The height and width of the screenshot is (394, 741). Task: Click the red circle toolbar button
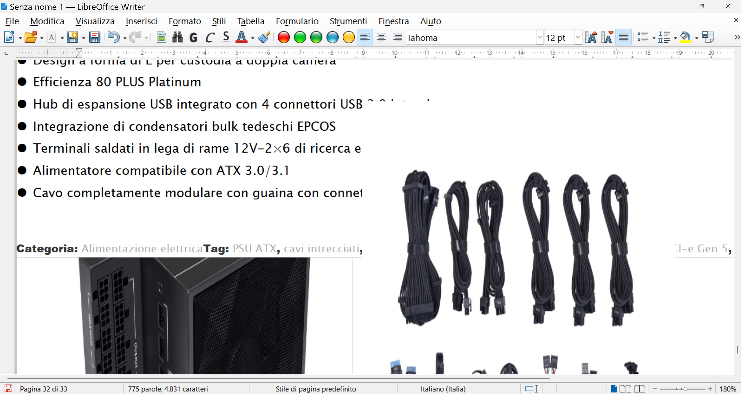(x=283, y=37)
